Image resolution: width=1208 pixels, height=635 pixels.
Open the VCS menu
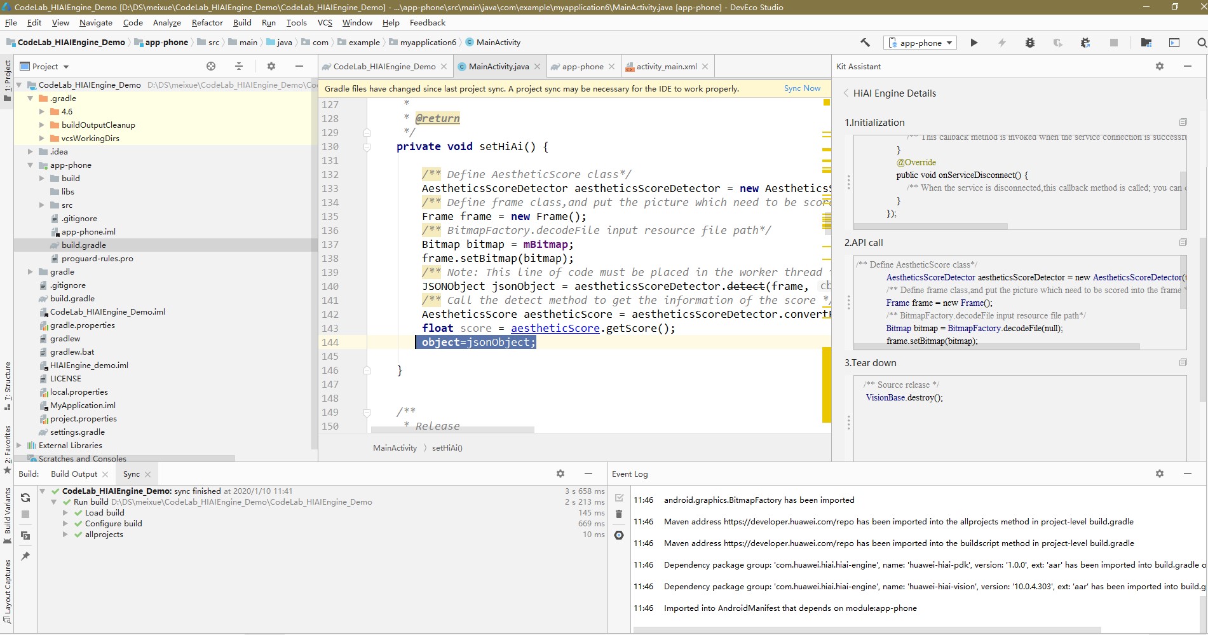325,22
